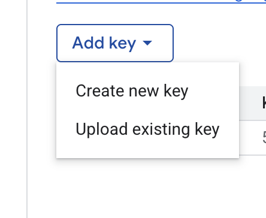
Task: Click the vertical divider beside the sidebar
Action: pos(27,109)
